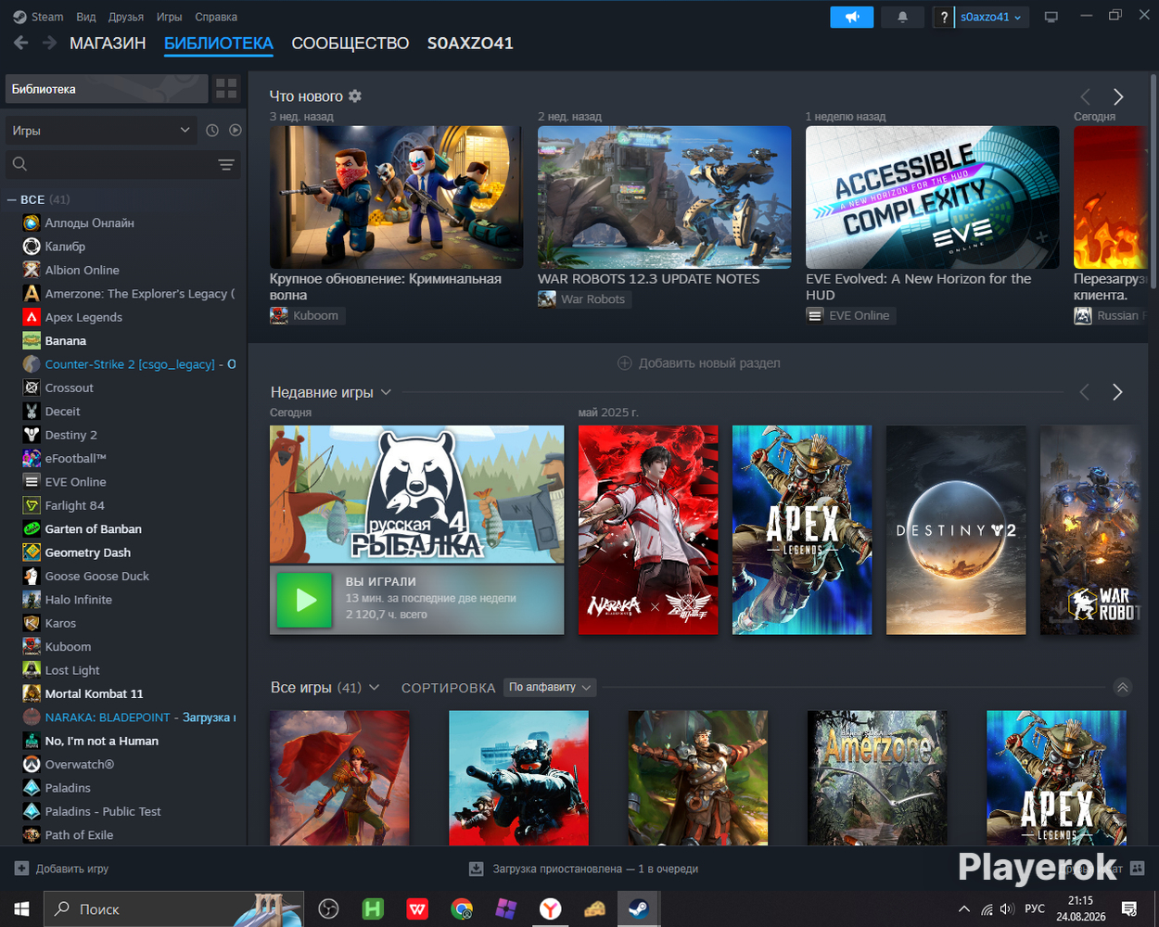The height and width of the screenshot is (927, 1159).
Task: Click the taskbar volume speaker icon
Action: (1007, 908)
